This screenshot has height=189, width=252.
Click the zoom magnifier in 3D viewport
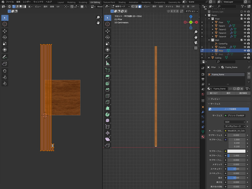click(x=196, y=32)
